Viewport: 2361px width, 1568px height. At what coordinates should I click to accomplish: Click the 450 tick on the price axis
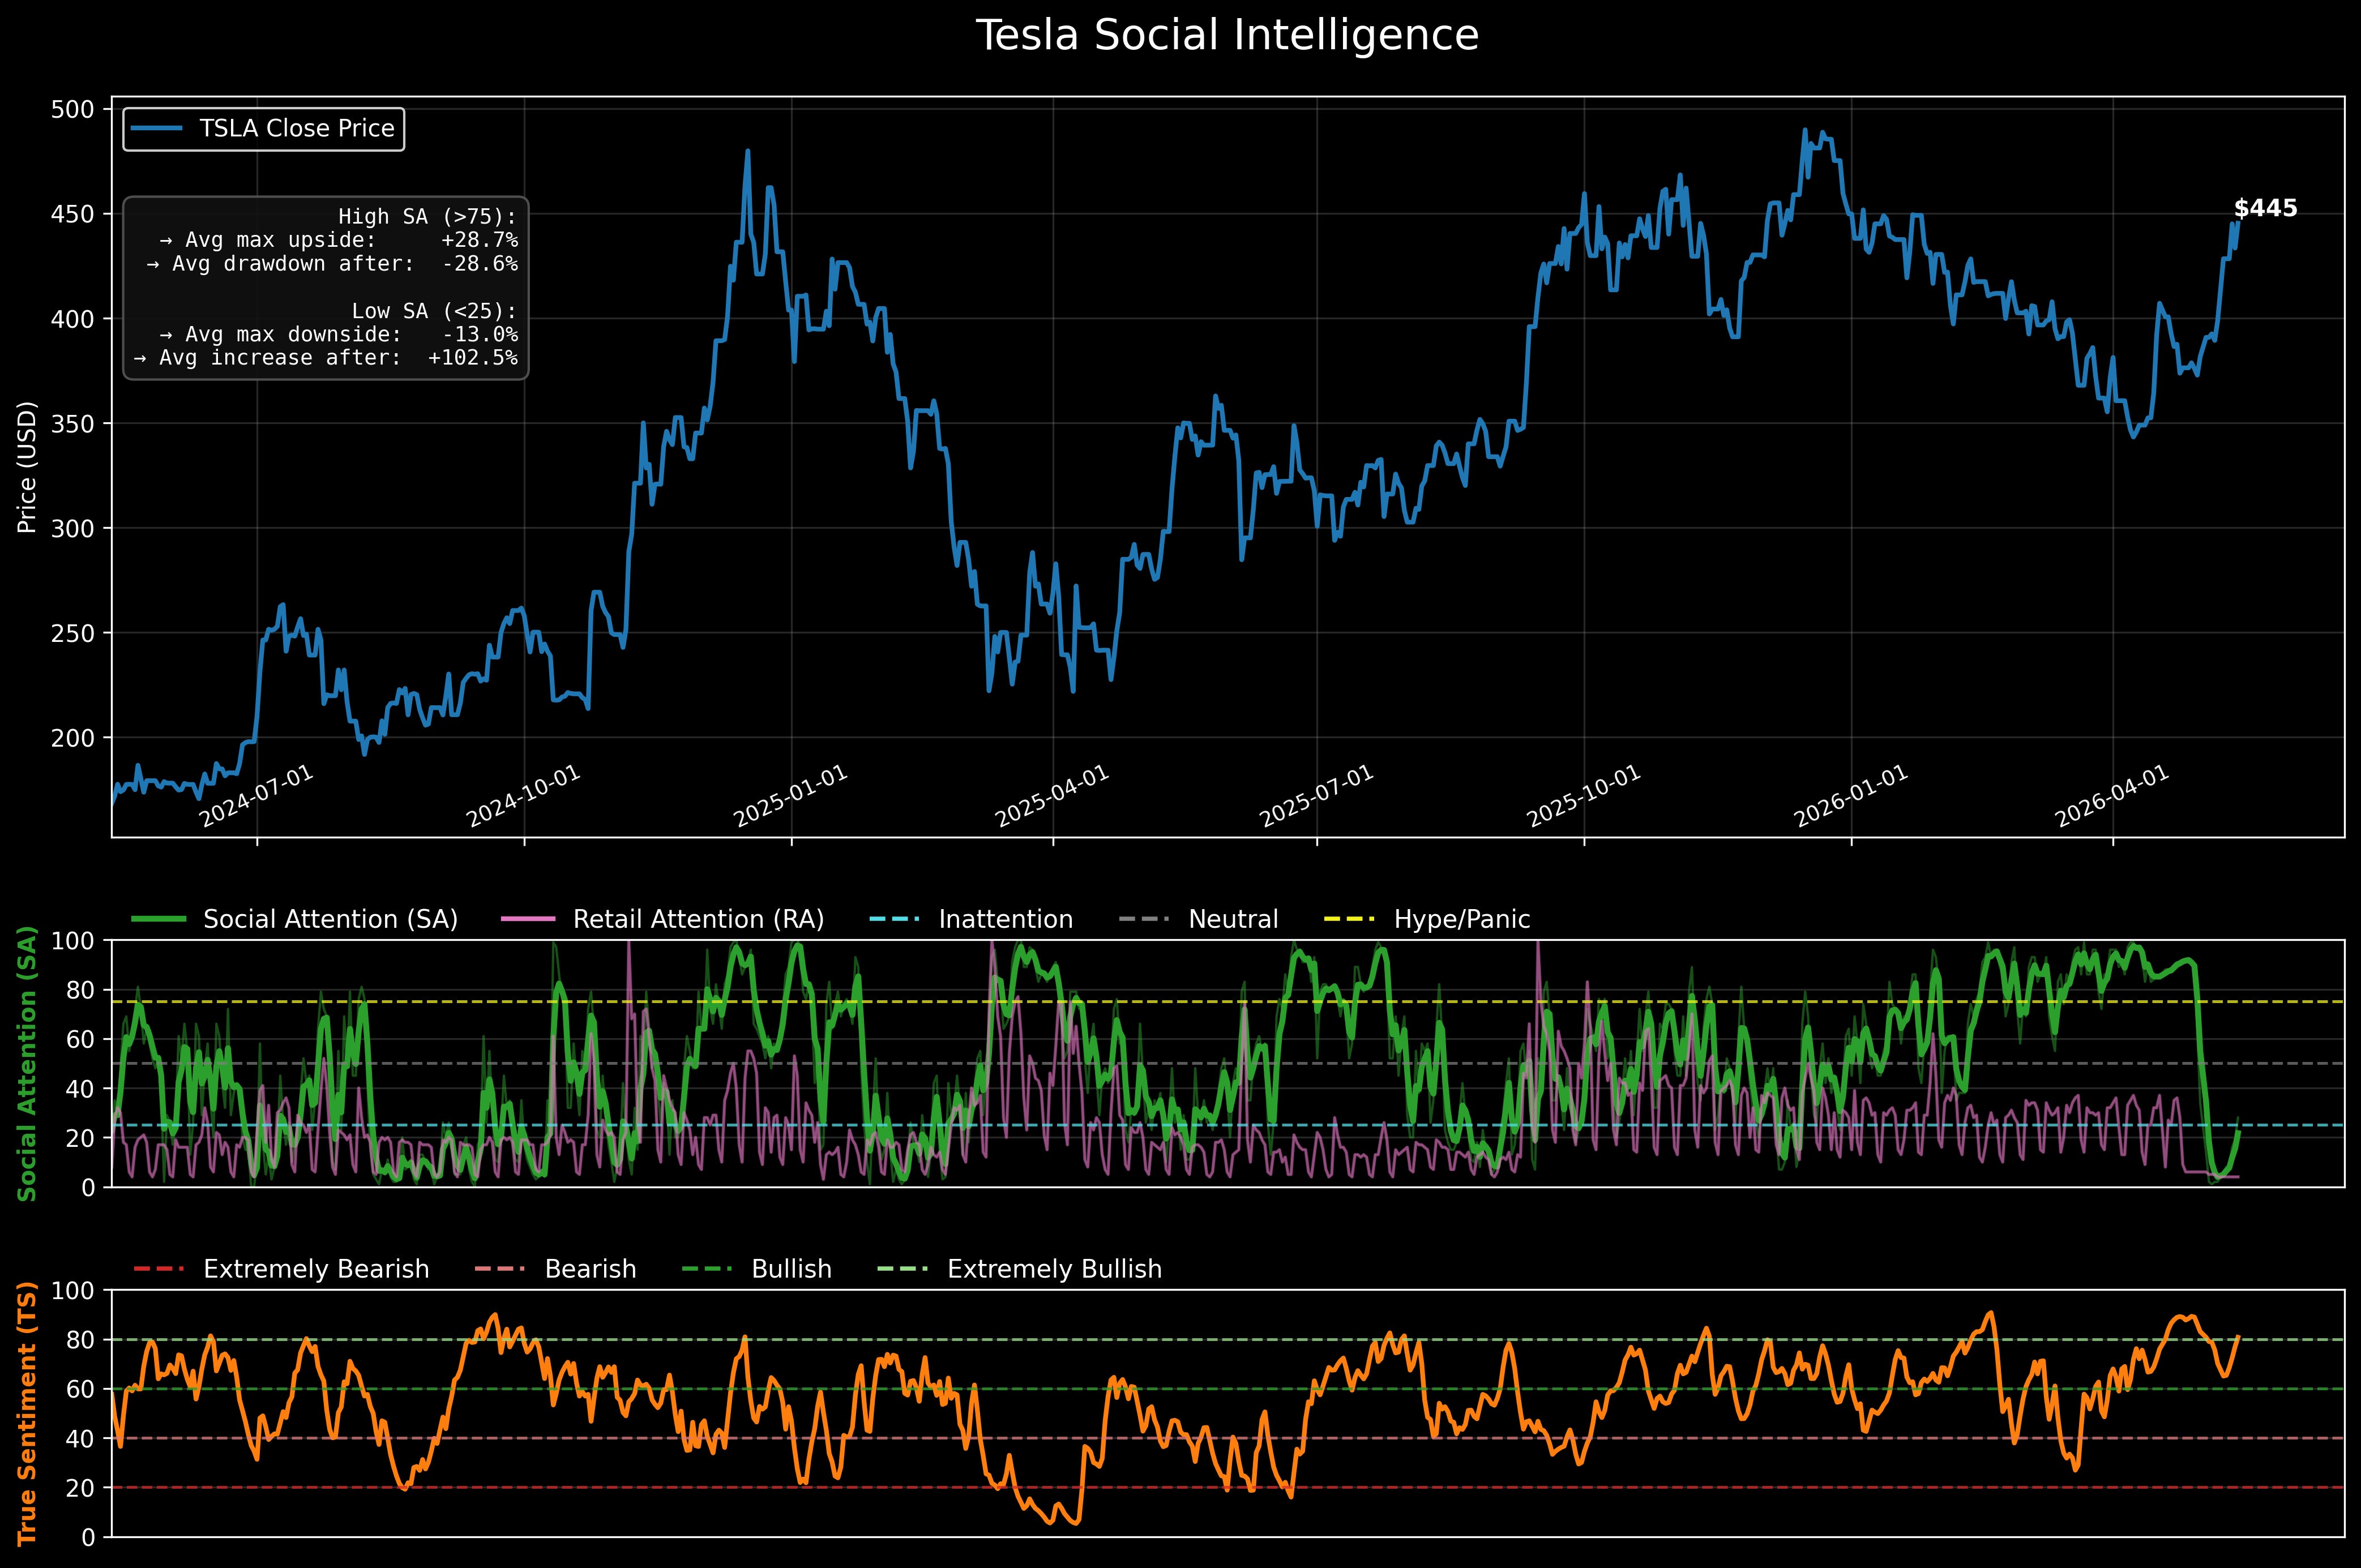(x=72, y=214)
